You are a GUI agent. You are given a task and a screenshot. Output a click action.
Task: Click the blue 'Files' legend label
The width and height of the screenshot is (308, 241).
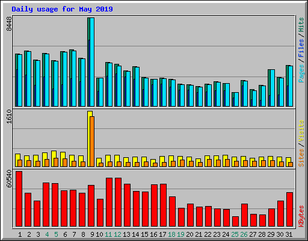point(301,48)
